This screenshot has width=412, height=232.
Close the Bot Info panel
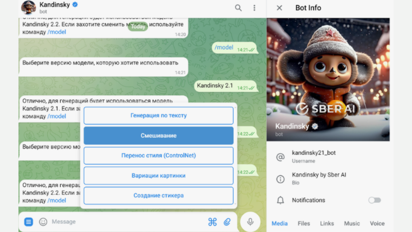coord(279,8)
